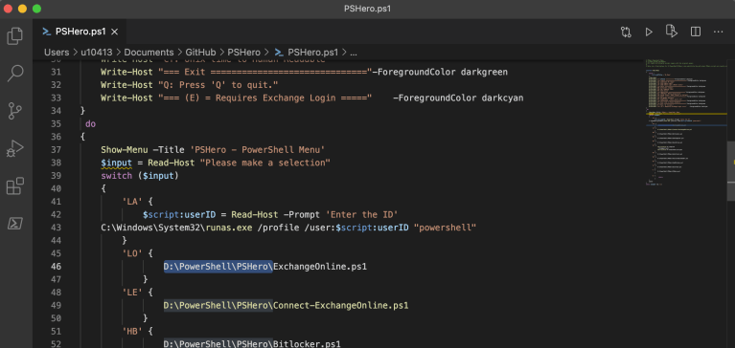
Task: Click the word 'do' on line 35
Action: coord(90,123)
